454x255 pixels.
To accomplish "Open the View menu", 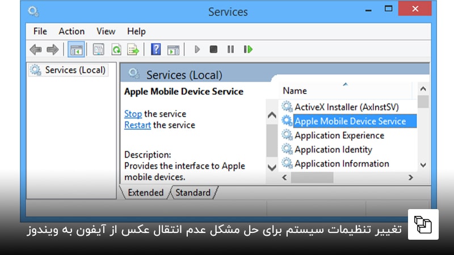I will (x=106, y=31).
